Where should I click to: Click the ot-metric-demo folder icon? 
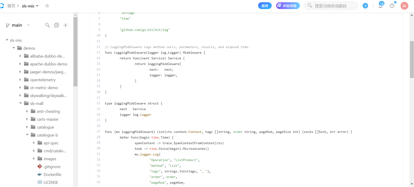click(x=26, y=88)
